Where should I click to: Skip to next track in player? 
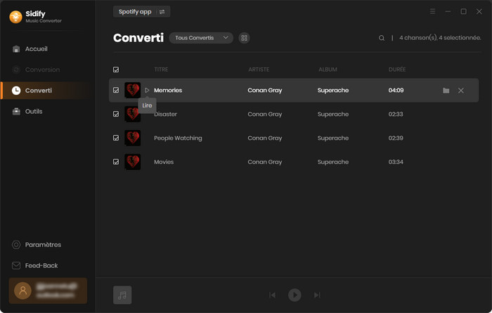pos(317,295)
